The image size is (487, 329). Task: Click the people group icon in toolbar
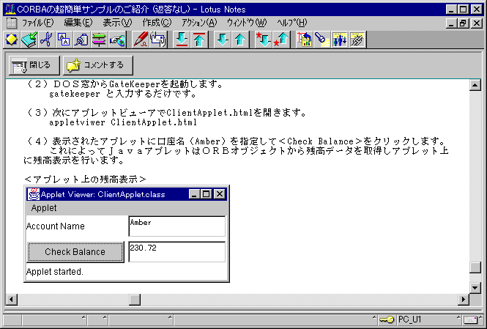click(339, 39)
